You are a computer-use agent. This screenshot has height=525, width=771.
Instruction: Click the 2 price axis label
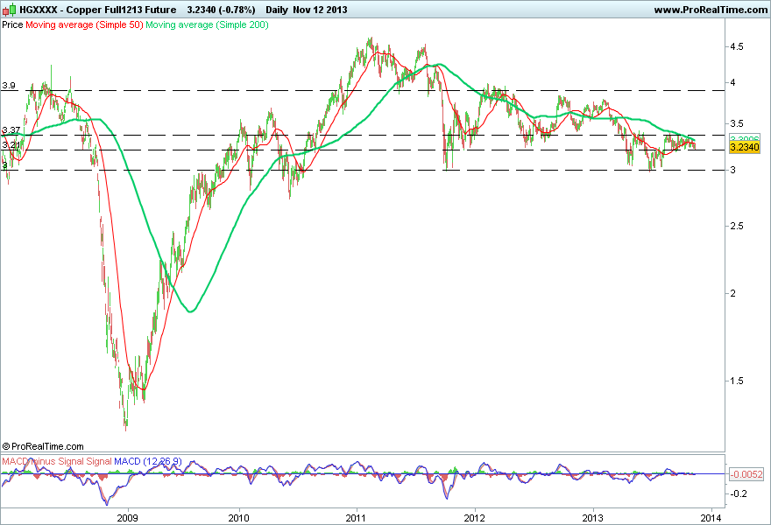click(x=733, y=293)
